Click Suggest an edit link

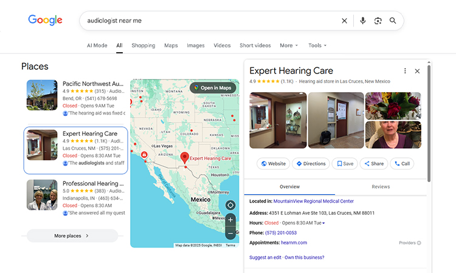[265, 257]
